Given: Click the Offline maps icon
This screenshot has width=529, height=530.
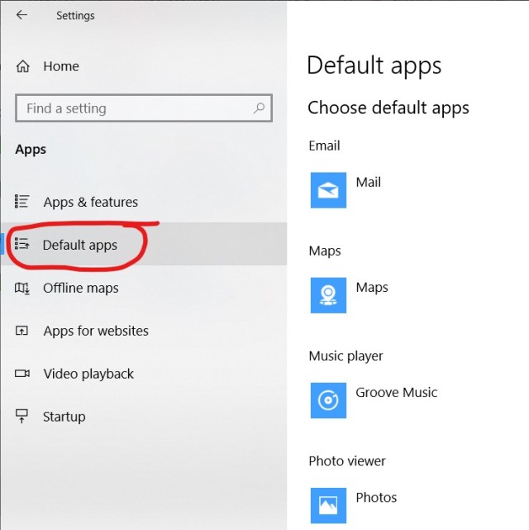Looking at the screenshot, I should [x=22, y=288].
